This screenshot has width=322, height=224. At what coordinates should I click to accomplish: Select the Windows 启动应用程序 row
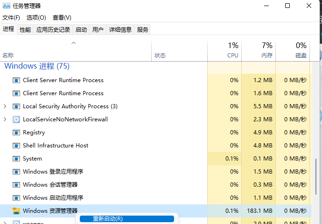156,198
